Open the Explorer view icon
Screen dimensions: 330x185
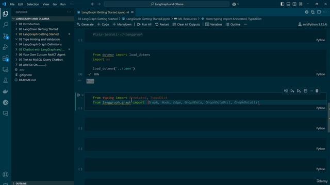pyautogui.click(x=6, y=14)
